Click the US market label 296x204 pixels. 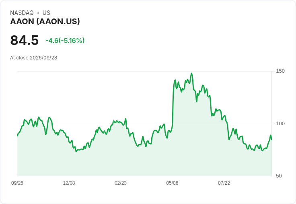46,13
